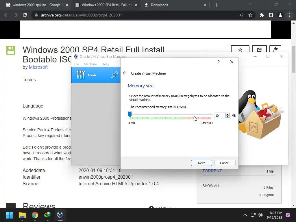Open a new Chrome tab
Screen dimensions: 296x222
point(216,5)
